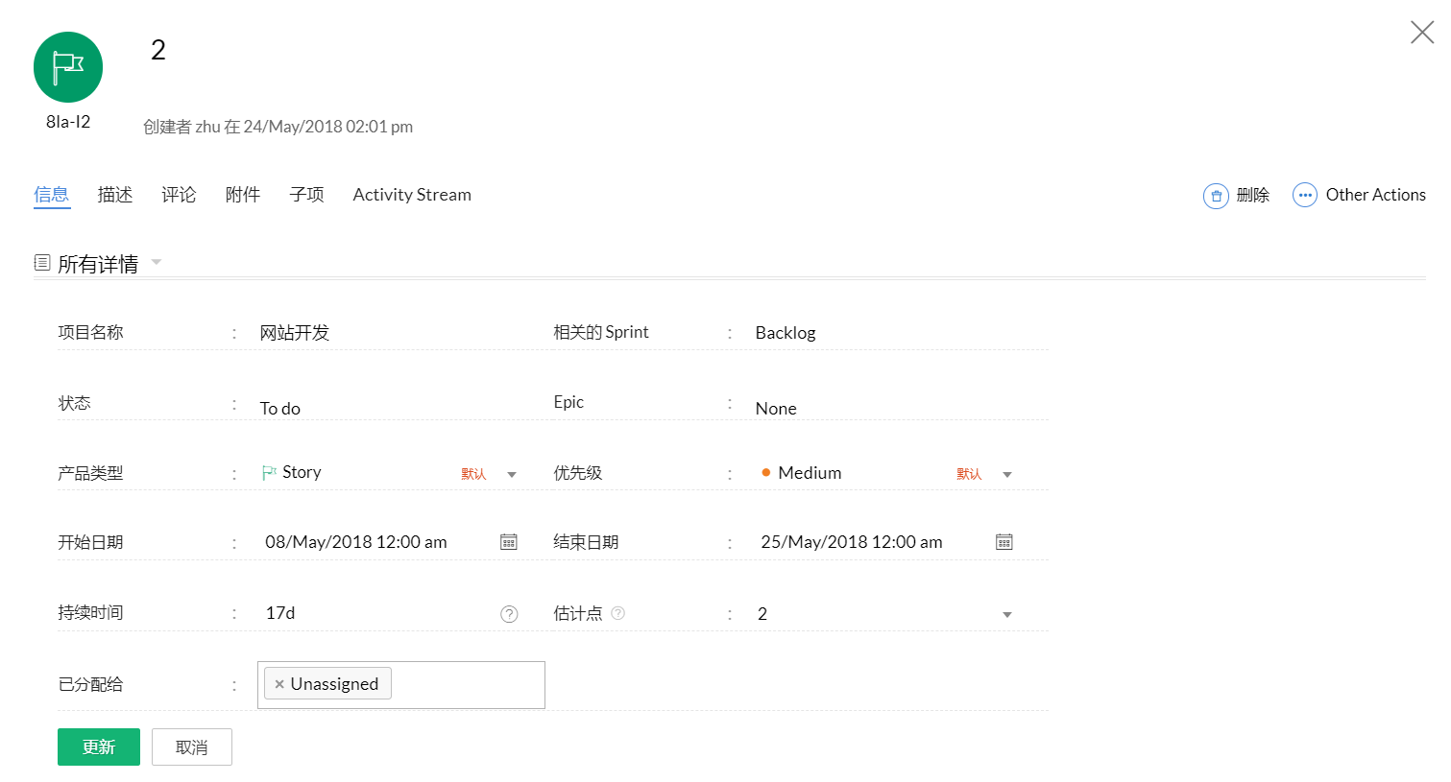The width and height of the screenshot is (1451, 782).
Task: Open start date calendar picker
Action: 509,542
